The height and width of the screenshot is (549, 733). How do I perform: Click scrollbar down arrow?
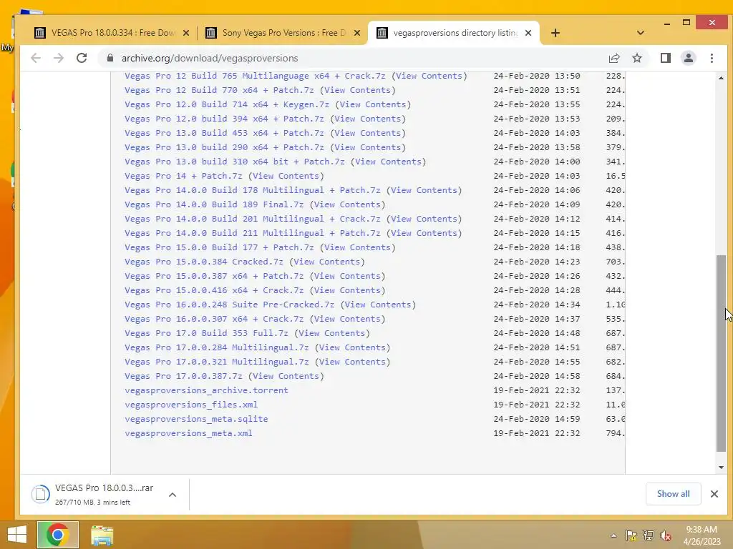click(721, 468)
